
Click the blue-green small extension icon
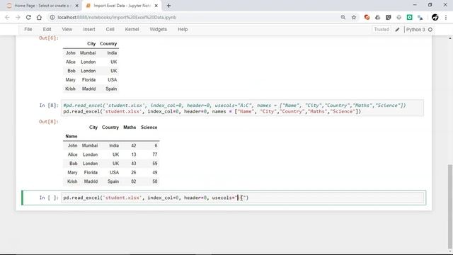420,17
